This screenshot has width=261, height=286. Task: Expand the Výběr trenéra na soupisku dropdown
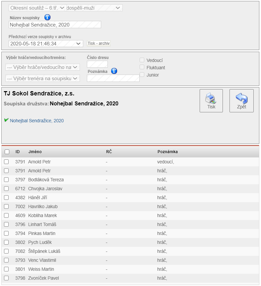click(42, 79)
